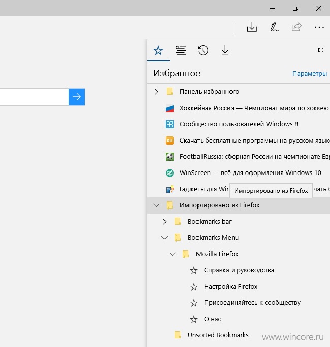Viewport: 330px width, 347px height.
Task: Click the star next to Настройка Firefox
Action: click(194, 287)
